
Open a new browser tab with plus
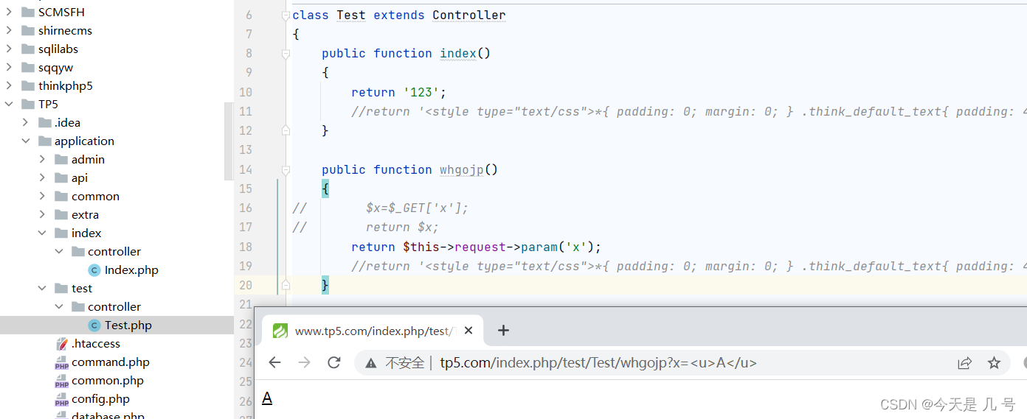503,331
